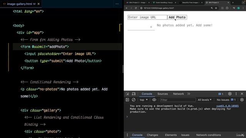Open a new browser tab

point(233,3)
